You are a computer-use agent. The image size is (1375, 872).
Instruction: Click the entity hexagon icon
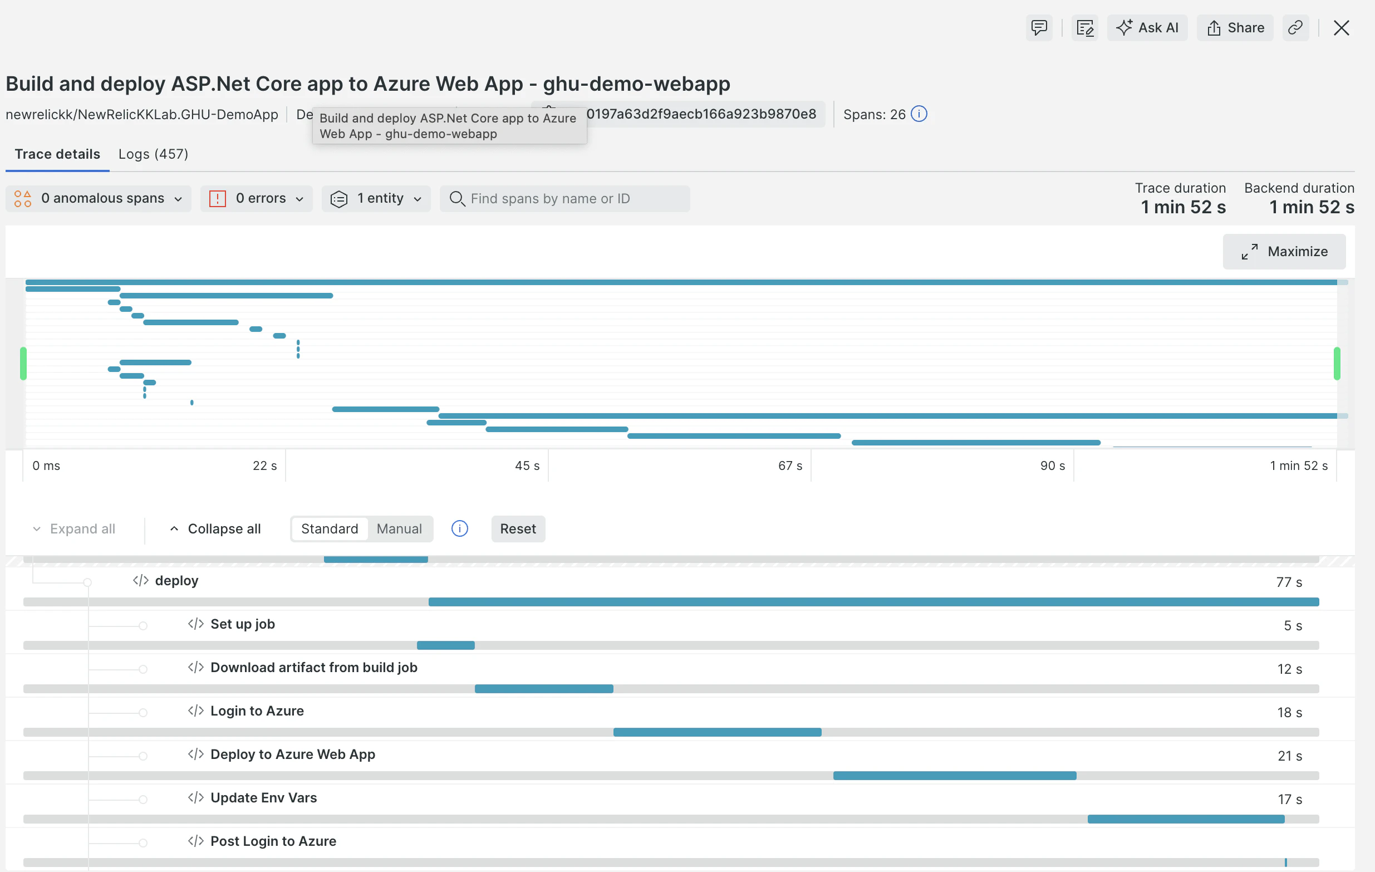[x=338, y=198]
